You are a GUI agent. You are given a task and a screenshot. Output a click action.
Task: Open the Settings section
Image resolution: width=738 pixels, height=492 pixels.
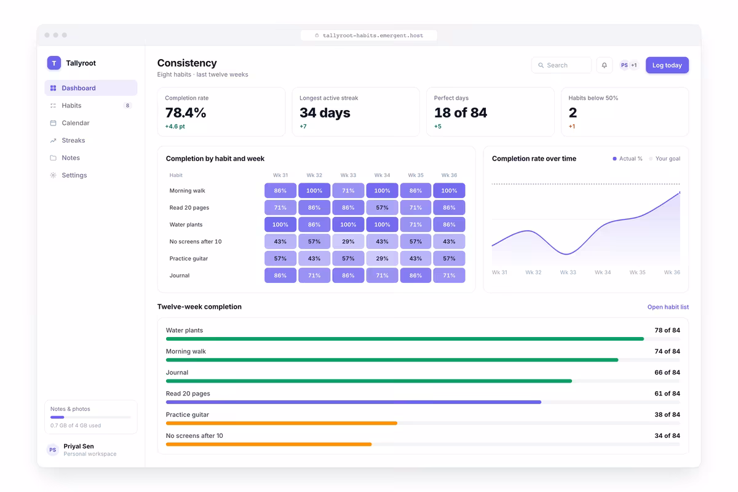tap(91, 175)
